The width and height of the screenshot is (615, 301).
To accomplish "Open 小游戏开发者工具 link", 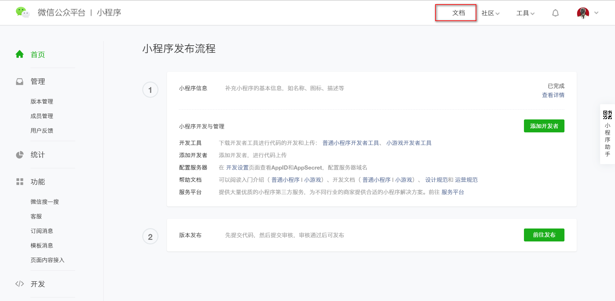I will [409, 143].
